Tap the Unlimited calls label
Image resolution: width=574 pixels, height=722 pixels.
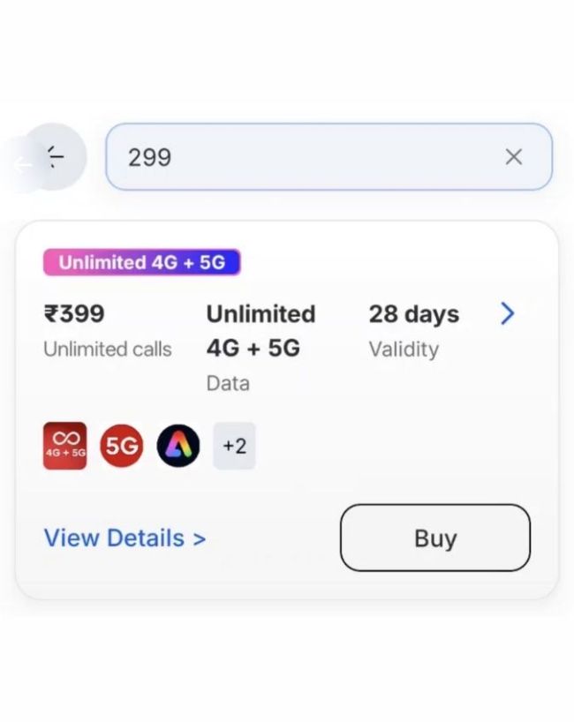[108, 349]
